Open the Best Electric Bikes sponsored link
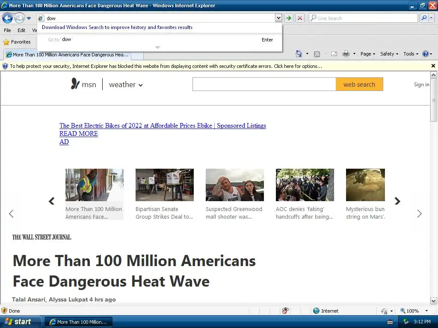 tap(163, 126)
